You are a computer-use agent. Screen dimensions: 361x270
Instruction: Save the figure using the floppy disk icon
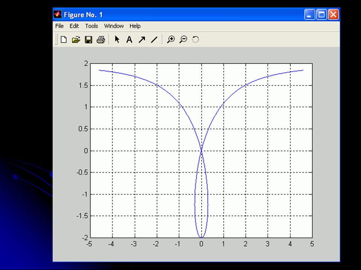88,39
